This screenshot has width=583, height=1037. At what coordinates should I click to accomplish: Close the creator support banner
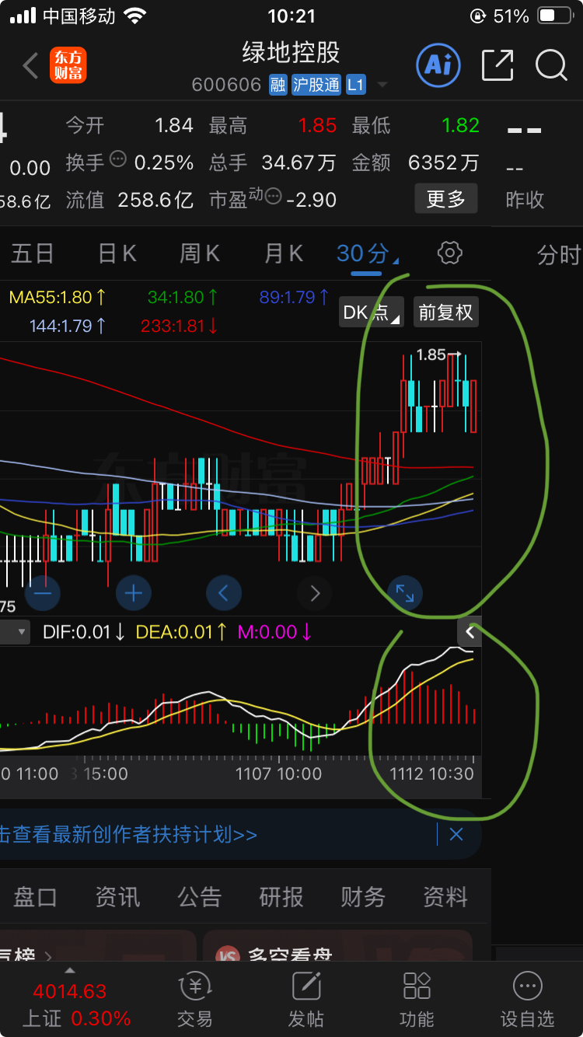click(456, 835)
